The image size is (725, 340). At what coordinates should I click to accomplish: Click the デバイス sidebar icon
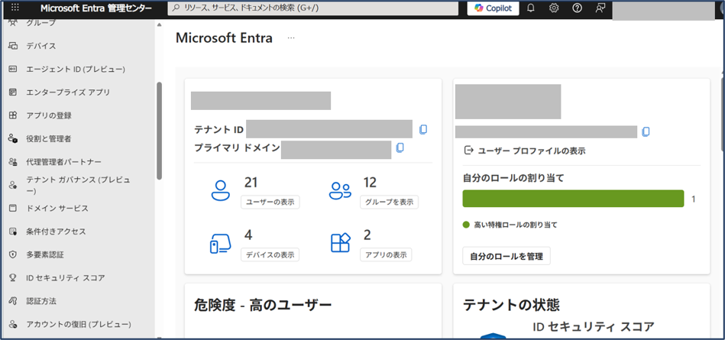[x=13, y=46]
